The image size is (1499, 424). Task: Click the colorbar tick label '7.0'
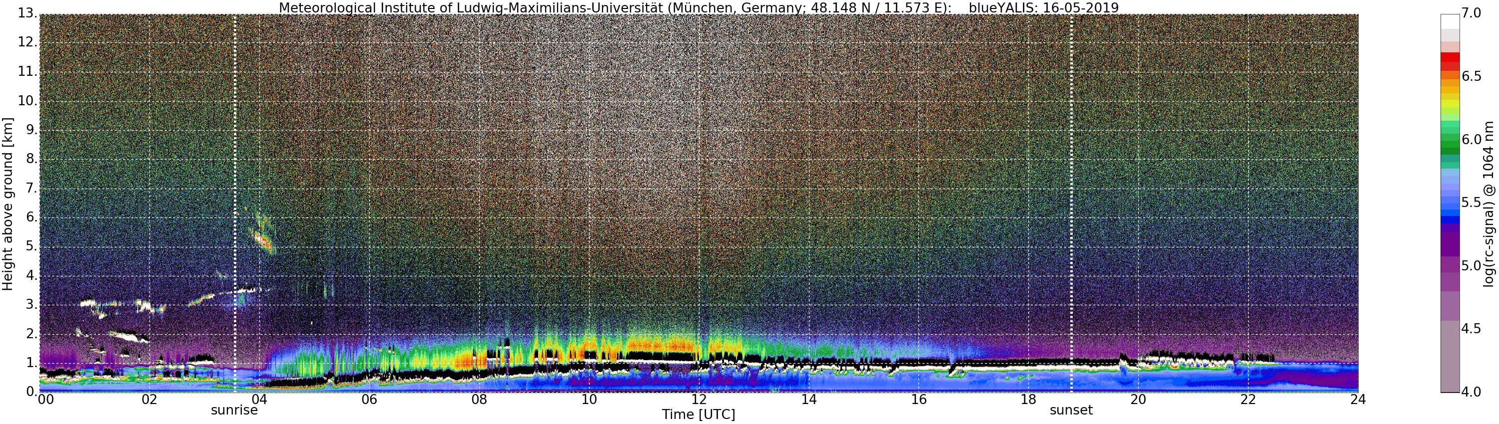point(1471,14)
